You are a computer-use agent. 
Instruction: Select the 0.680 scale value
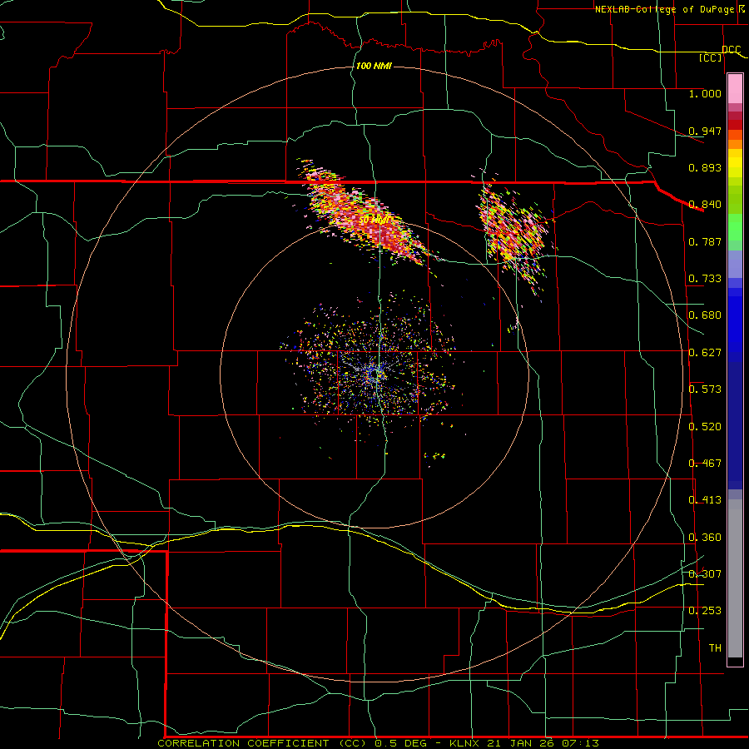[705, 315]
